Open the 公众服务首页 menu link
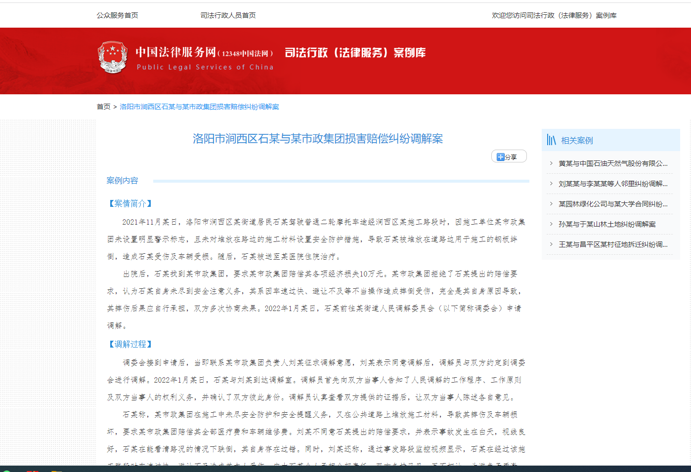This screenshot has width=691, height=472. [117, 15]
